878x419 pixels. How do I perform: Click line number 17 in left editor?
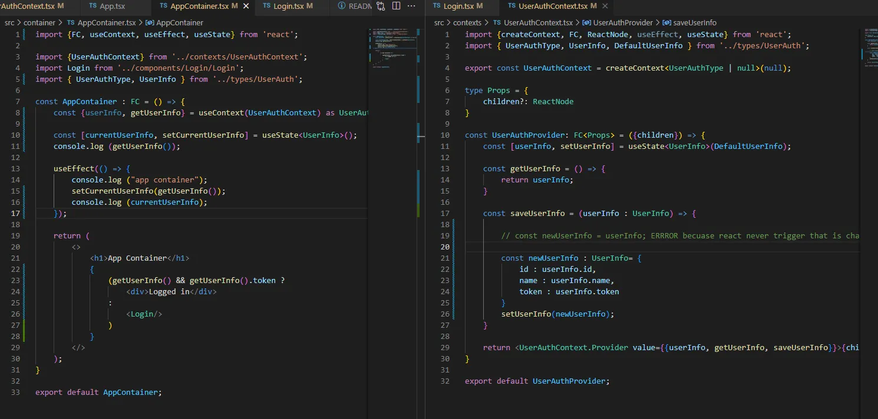tap(15, 213)
